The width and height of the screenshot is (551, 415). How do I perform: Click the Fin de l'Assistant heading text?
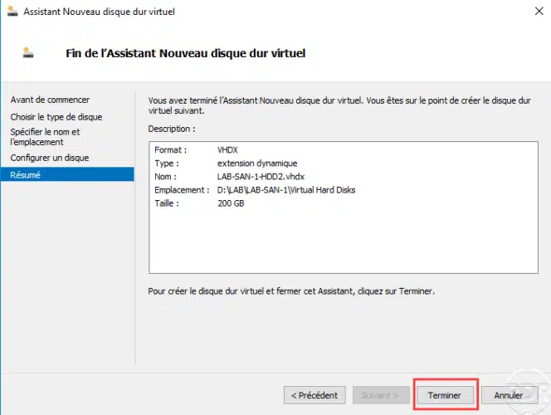[x=186, y=53]
